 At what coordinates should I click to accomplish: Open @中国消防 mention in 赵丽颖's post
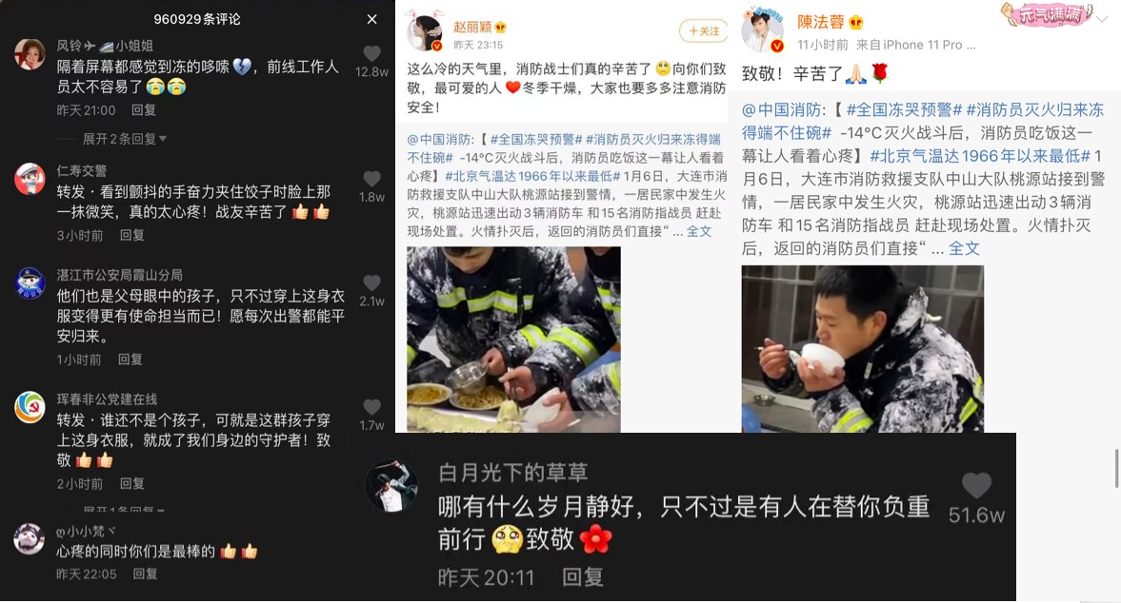pos(440,139)
